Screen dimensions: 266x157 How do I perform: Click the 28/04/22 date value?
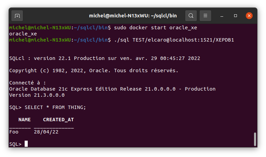(x=46, y=132)
